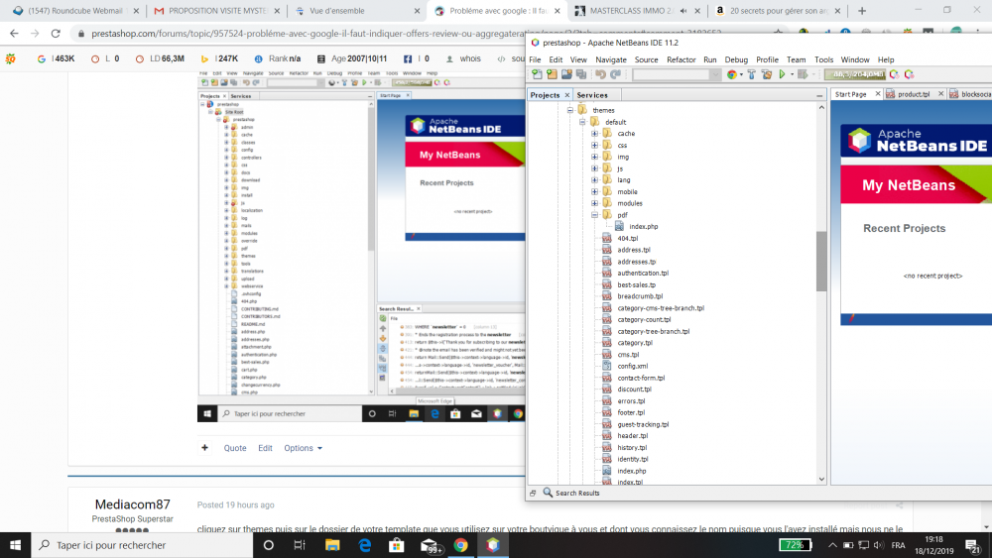
Task: Open File Explorer from taskbar
Action: 332,545
